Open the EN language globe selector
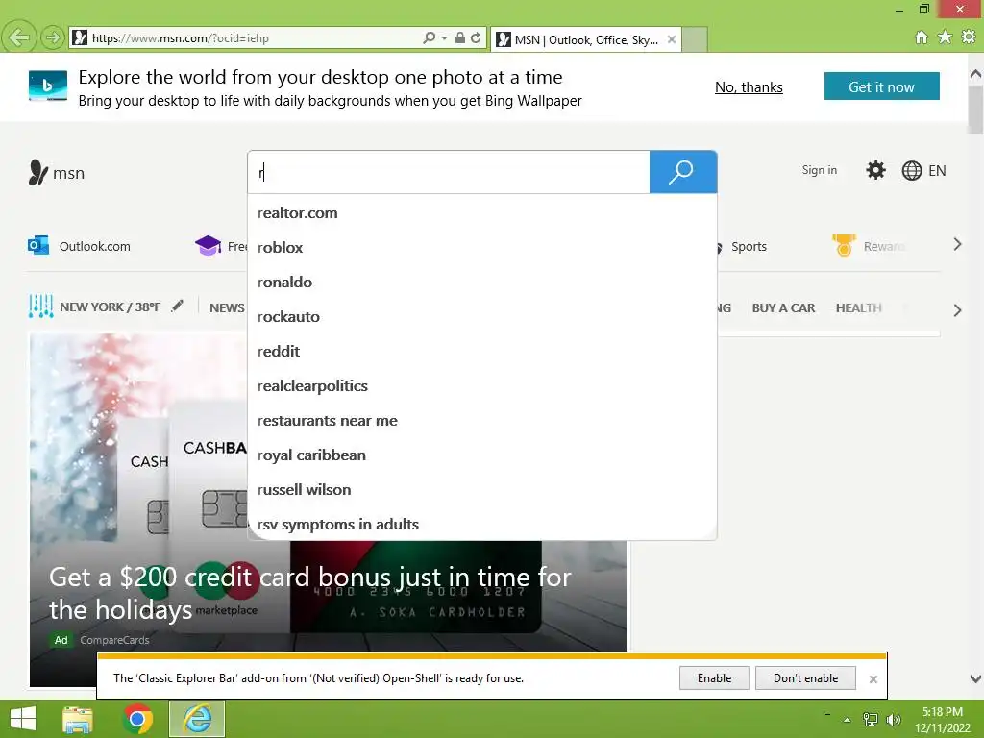The image size is (984, 738). click(923, 171)
